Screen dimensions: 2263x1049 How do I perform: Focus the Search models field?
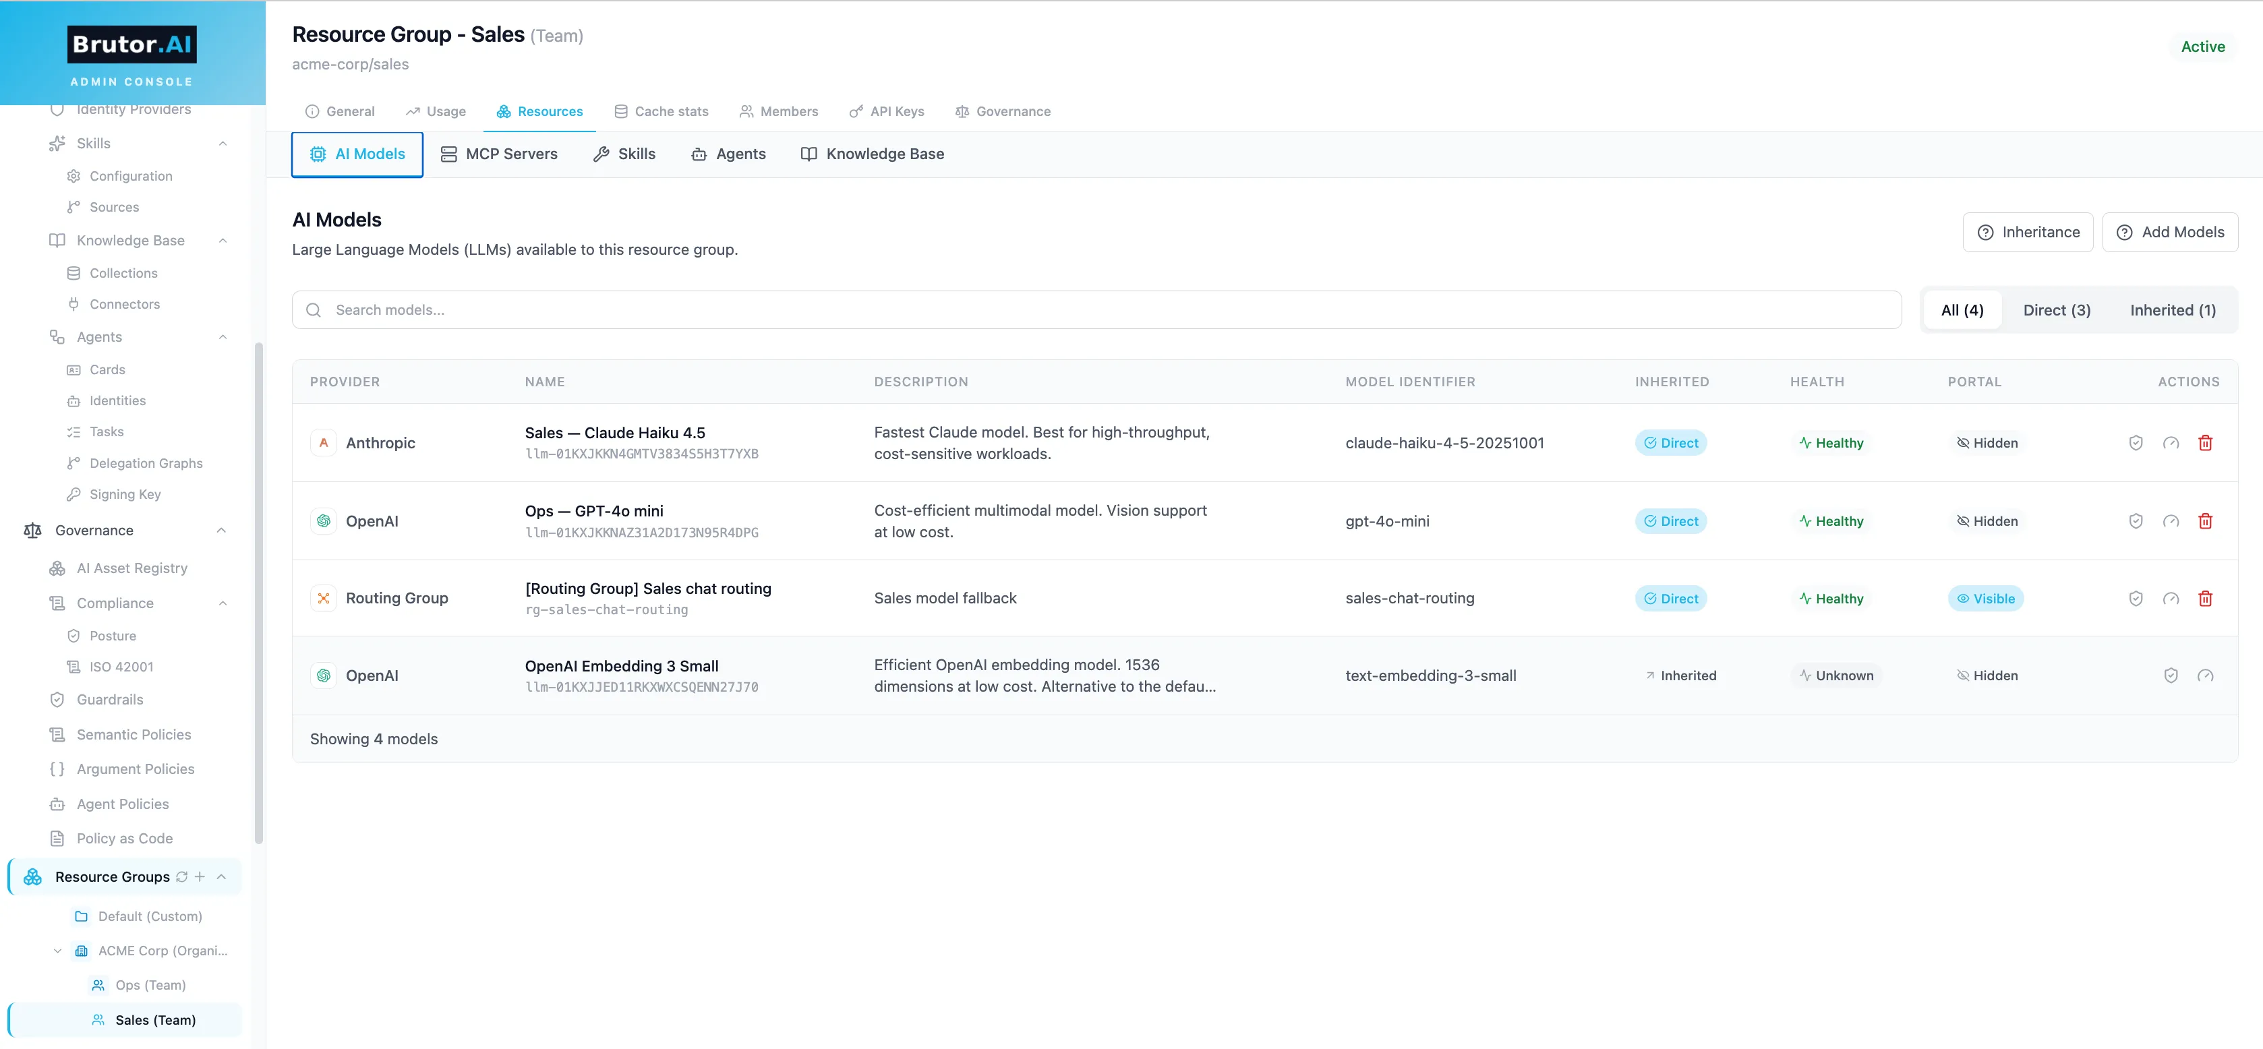[x=1096, y=310]
